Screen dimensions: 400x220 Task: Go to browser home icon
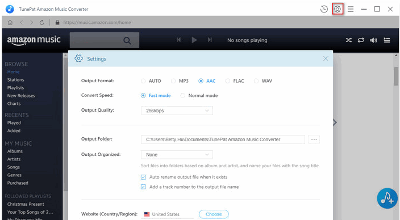10,23
